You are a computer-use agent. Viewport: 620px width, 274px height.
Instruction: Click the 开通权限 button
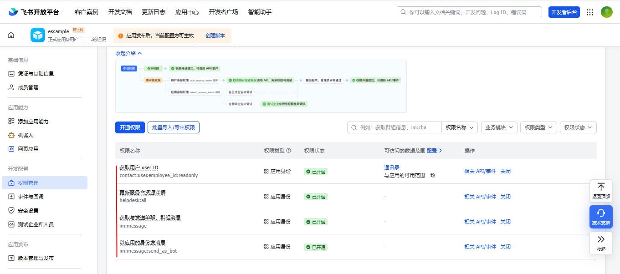(130, 127)
